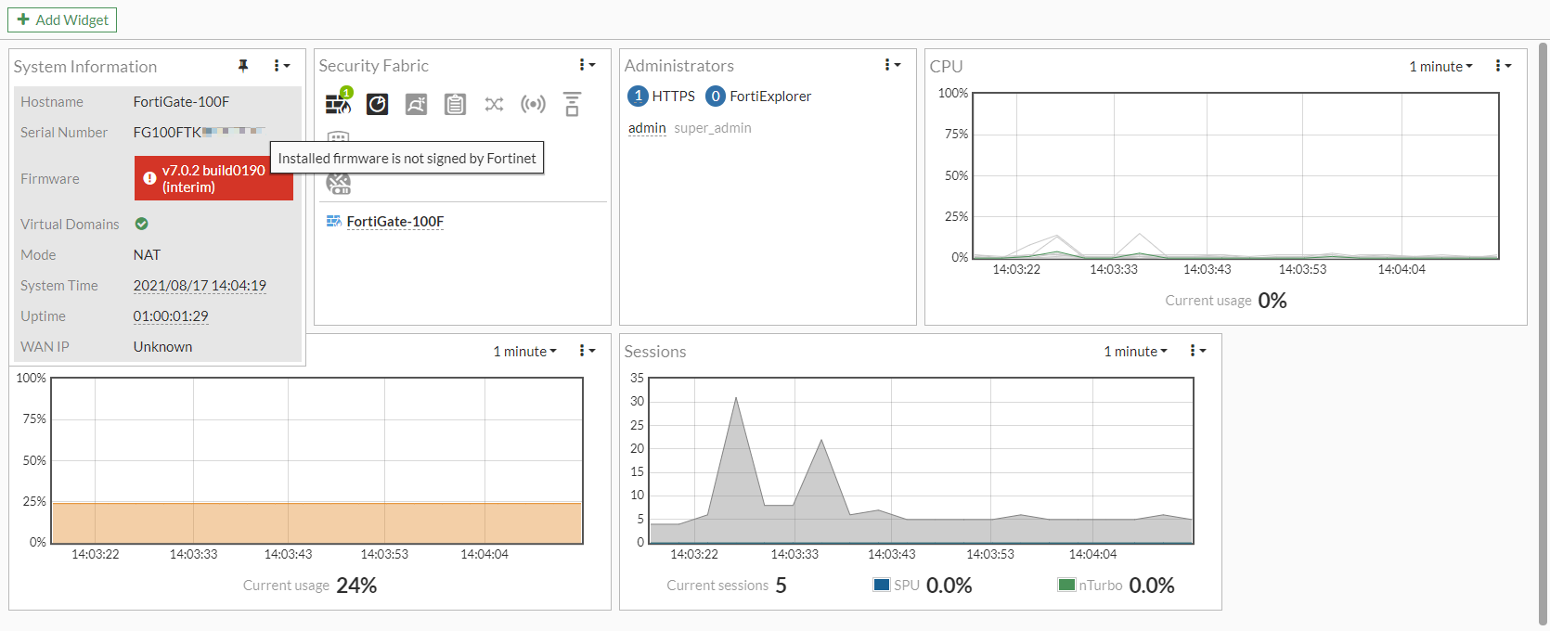Click the green Virtual Domains check icon
Image resolution: width=1550 pixels, height=631 pixels.
point(142,224)
